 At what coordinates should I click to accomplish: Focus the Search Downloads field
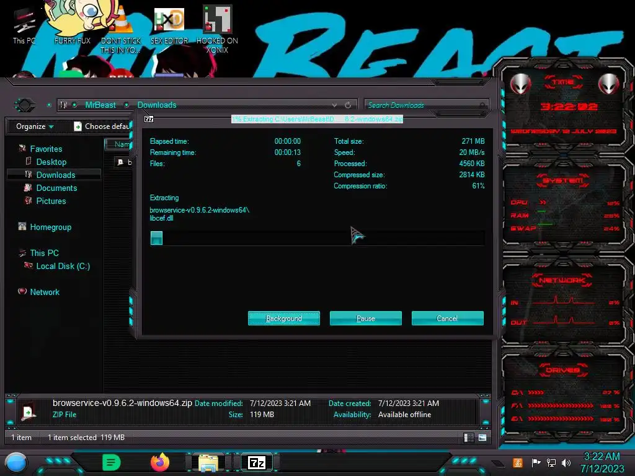(x=426, y=105)
